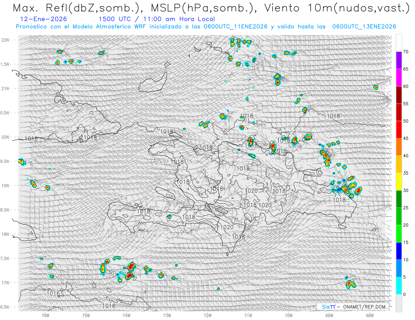Click the '68W' longitude axis label

pyautogui.click(x=370, y=316)
